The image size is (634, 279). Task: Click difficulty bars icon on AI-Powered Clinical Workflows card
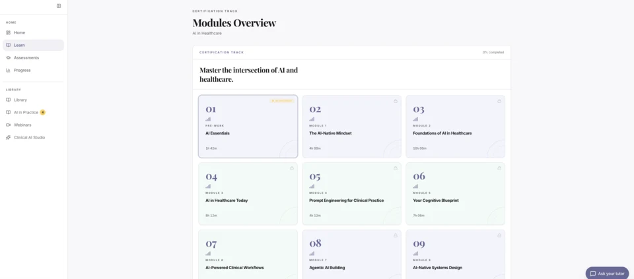208,253
